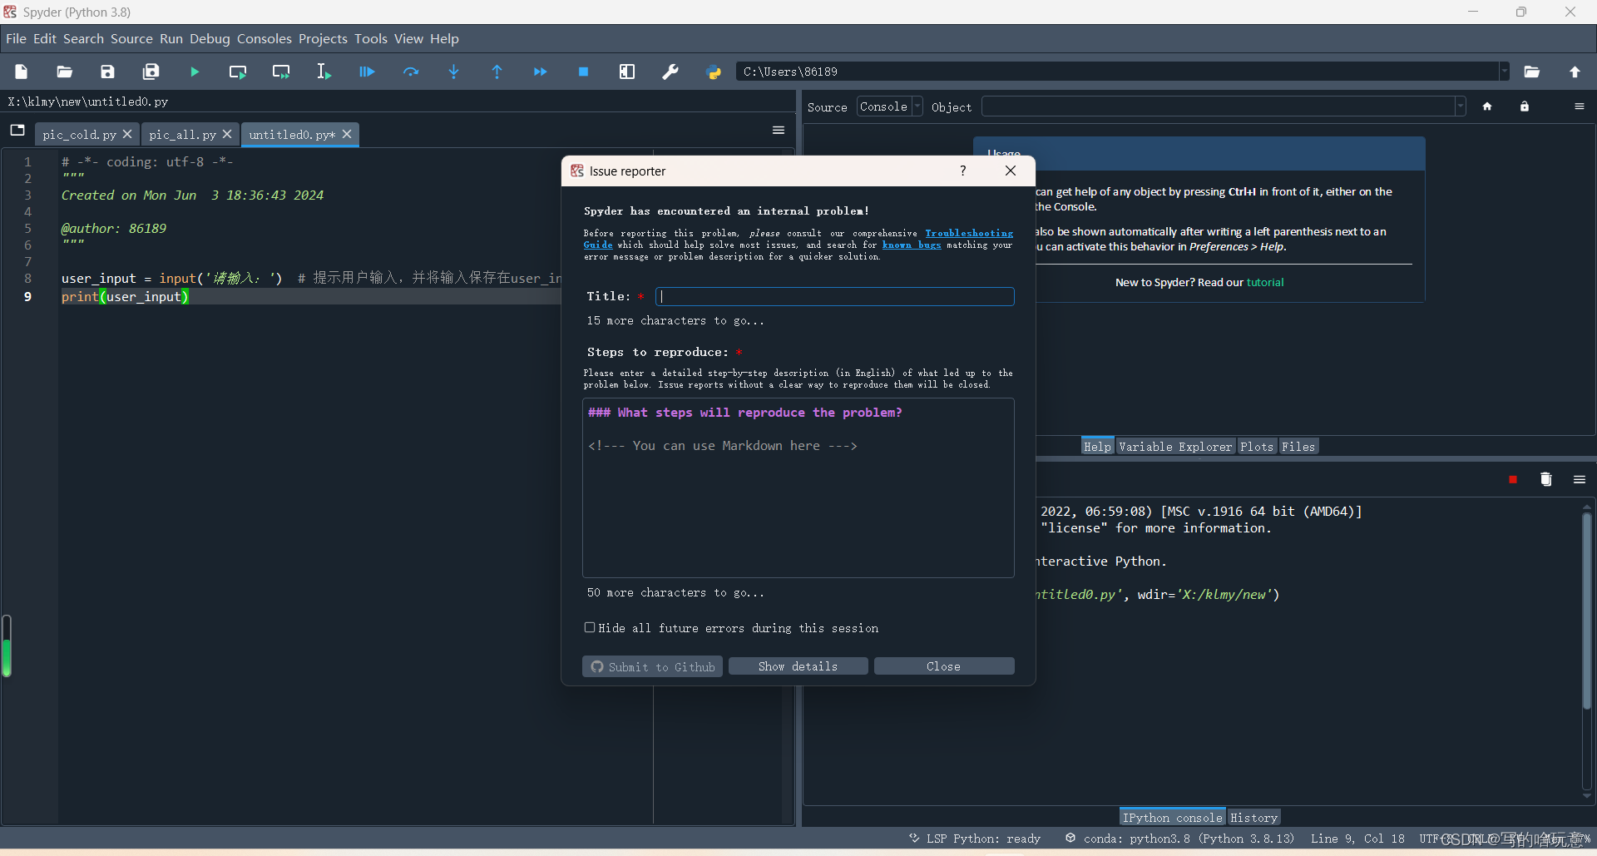Remove all variables with trash icon
Image resolution: width=1597 pixels, height=856 pixels.
click(x=1546, y=479)
